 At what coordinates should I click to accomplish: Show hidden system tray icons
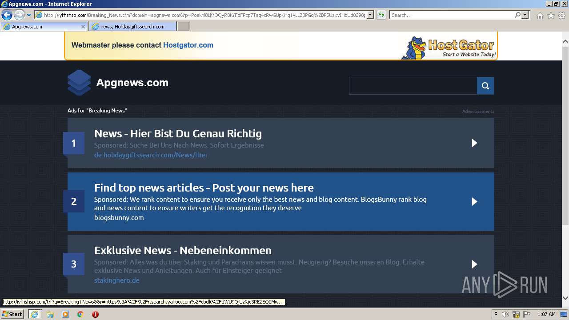(496, 314)
